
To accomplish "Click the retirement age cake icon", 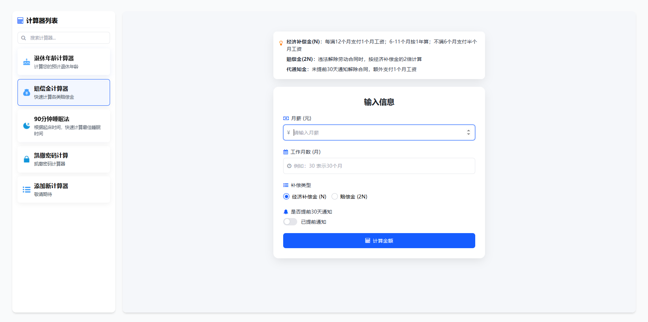I will pos(27,62).
